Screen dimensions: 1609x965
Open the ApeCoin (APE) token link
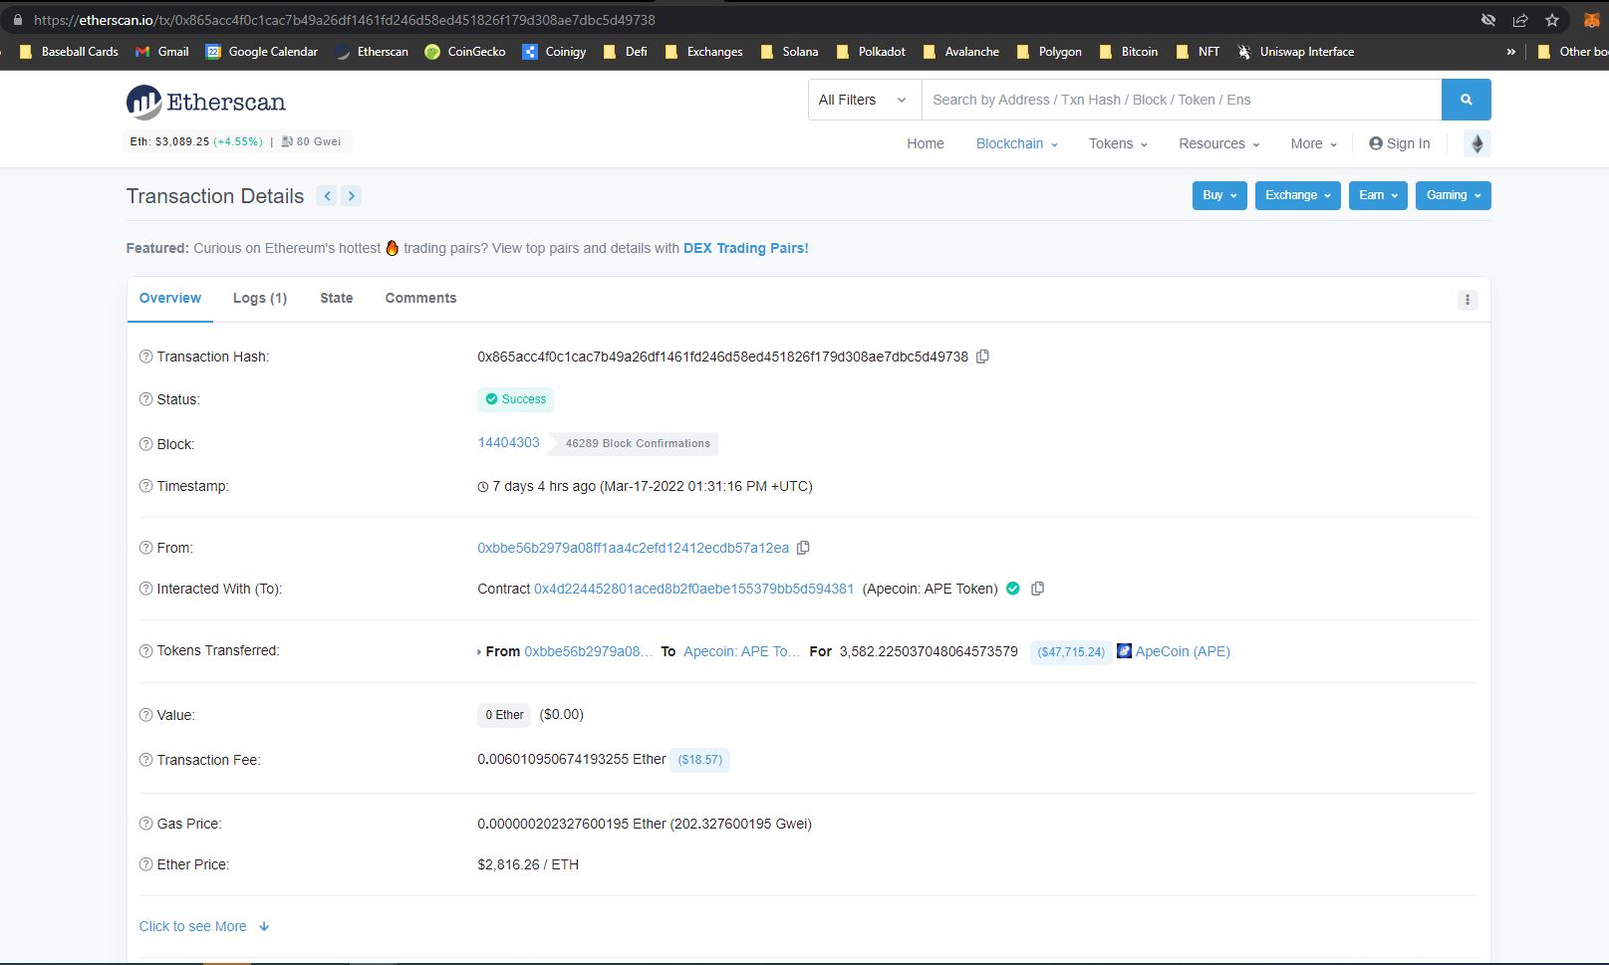pyautogui.click(x=1183, y=651)
